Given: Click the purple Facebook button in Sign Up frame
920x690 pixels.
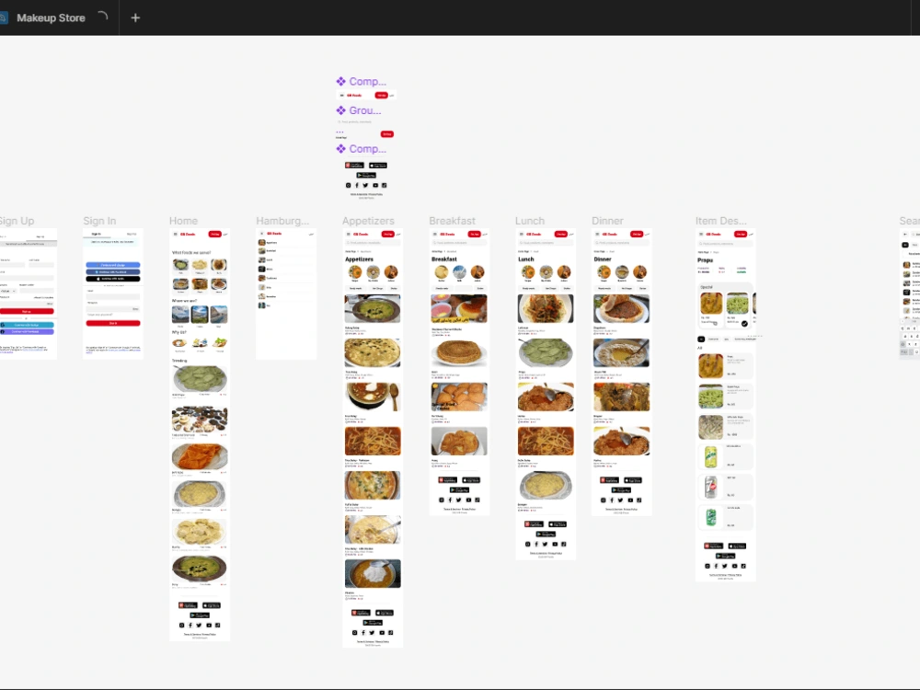Looking at the screenshot, I should tap(27, 332).
